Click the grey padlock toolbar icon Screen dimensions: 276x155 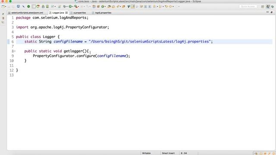point(43,6)
